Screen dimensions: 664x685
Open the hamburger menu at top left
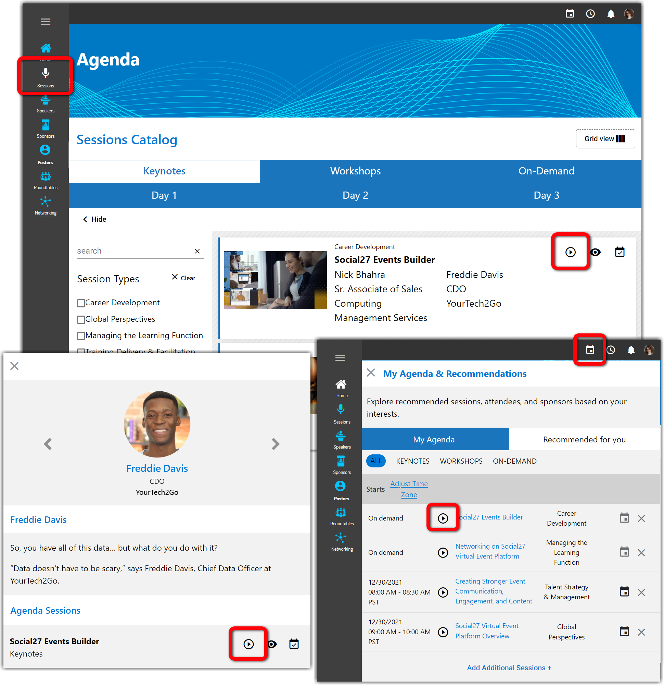(46, 22)
